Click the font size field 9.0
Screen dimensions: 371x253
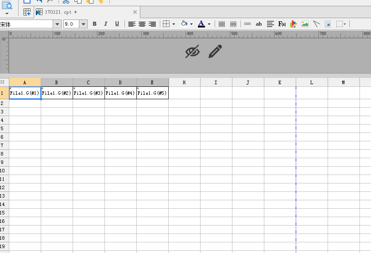tap(71, 24)
